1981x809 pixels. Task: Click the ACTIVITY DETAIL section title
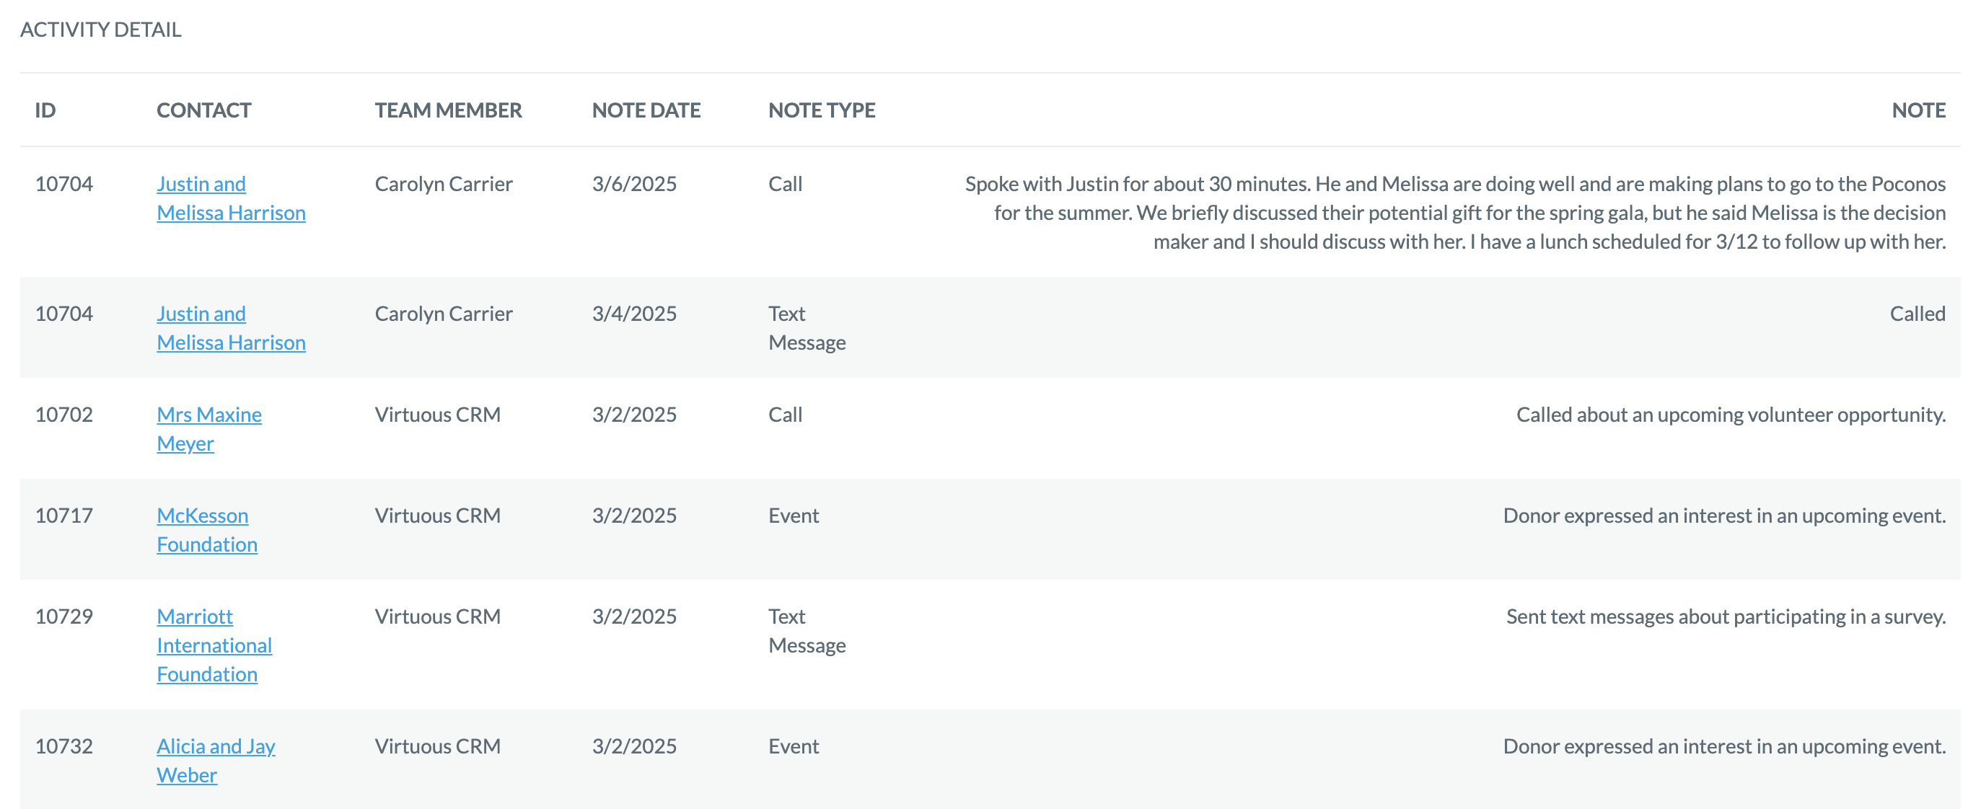[101, 29]
